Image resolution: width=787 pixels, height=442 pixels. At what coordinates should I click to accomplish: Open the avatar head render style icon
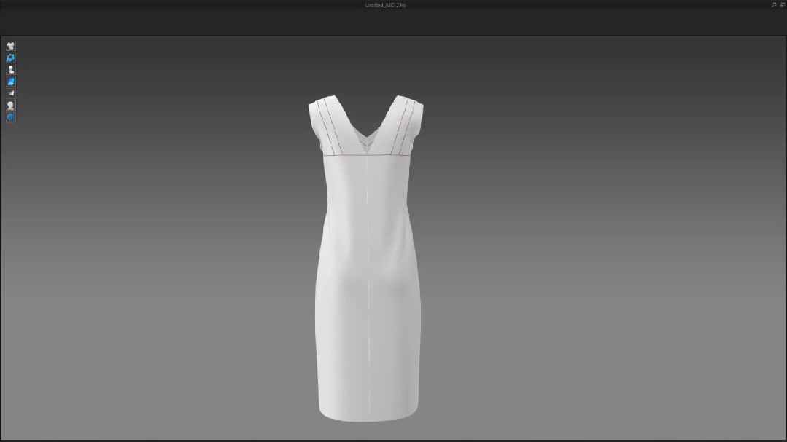10,106
